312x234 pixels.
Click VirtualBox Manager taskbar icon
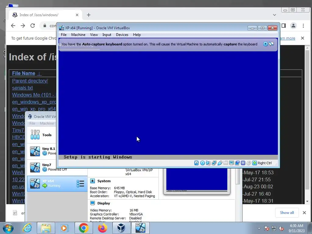pos(121,228)
